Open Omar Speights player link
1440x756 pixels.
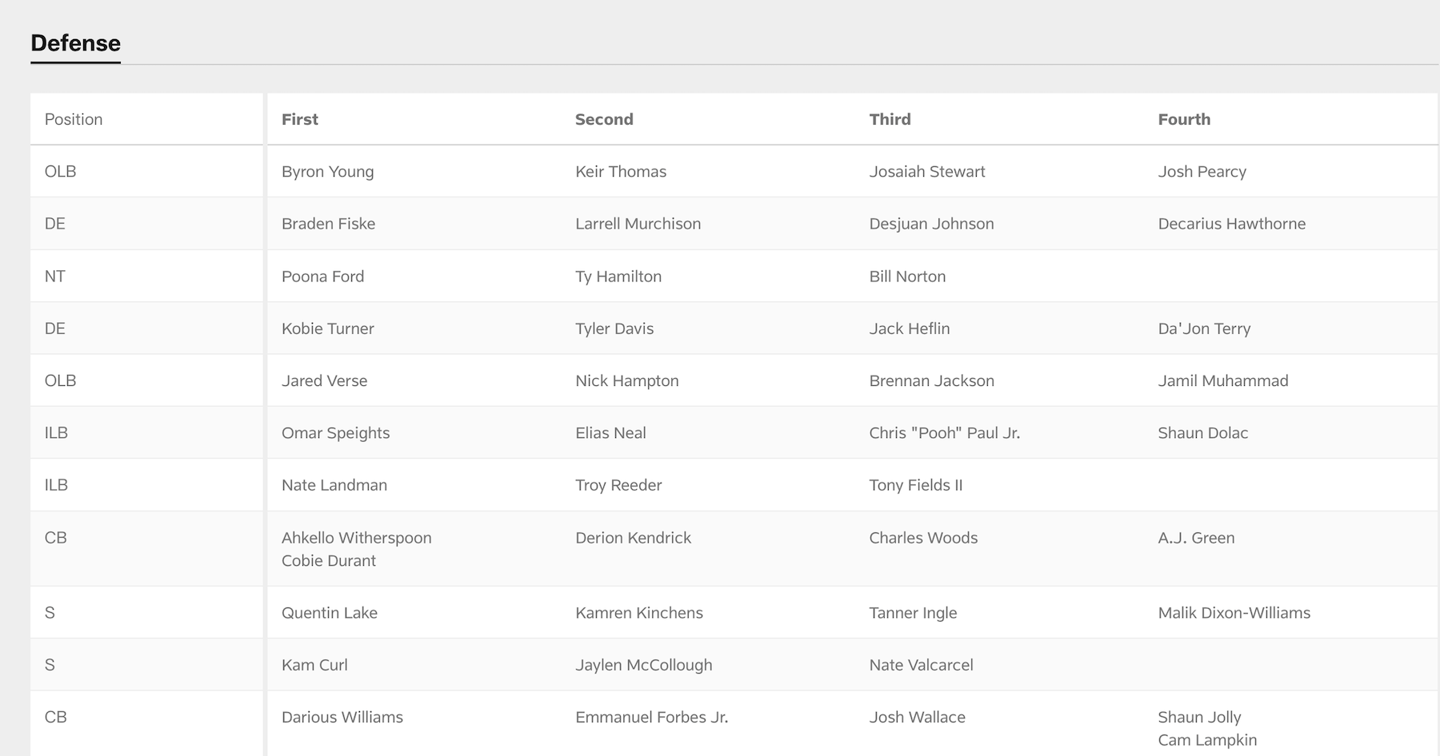pos(335,433)
